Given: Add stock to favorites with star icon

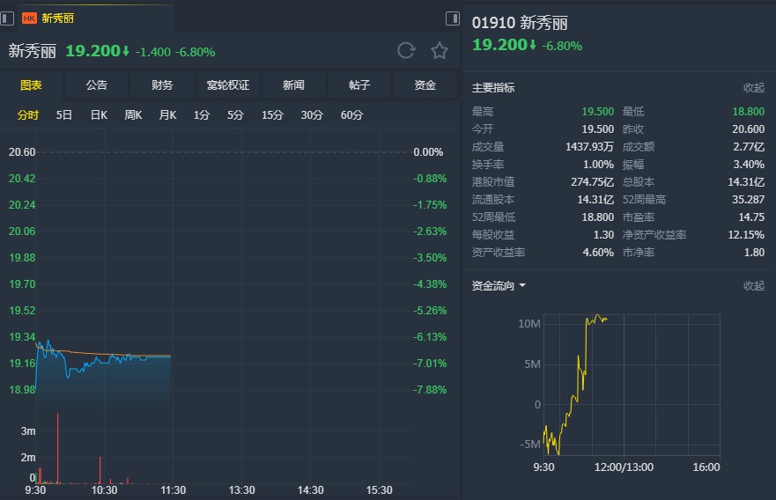Looking at the screenshot, I should (439, 50).
